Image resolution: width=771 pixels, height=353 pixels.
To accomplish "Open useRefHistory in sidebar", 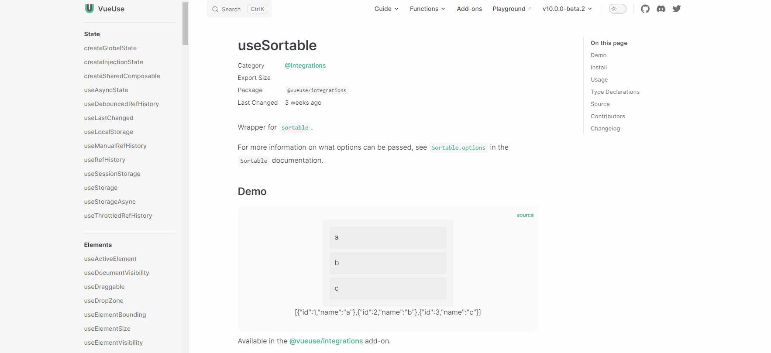I will click(105, 160).
